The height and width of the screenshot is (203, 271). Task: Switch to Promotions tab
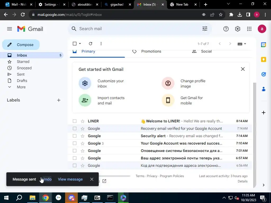(x=151, y=51)
